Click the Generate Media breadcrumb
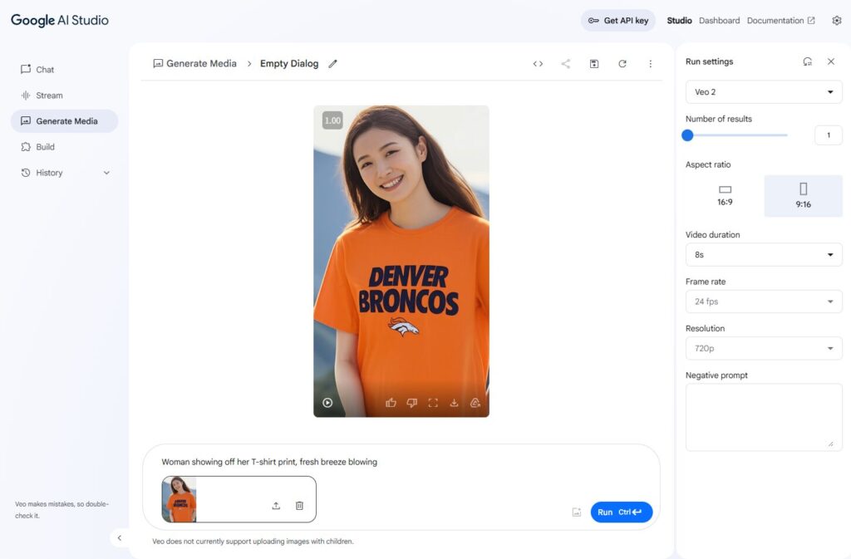The image size is (851, 559). click(x=194, y=63)
